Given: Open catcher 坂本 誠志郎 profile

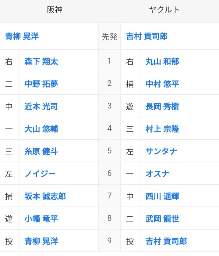Looking at the screenshot, I should point(45,196).
